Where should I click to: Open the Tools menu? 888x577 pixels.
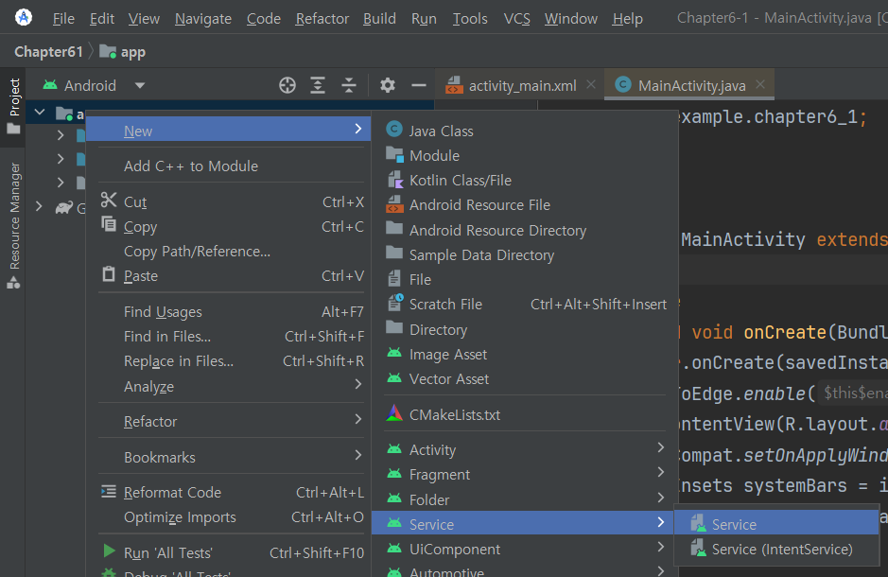pos(469,19)
